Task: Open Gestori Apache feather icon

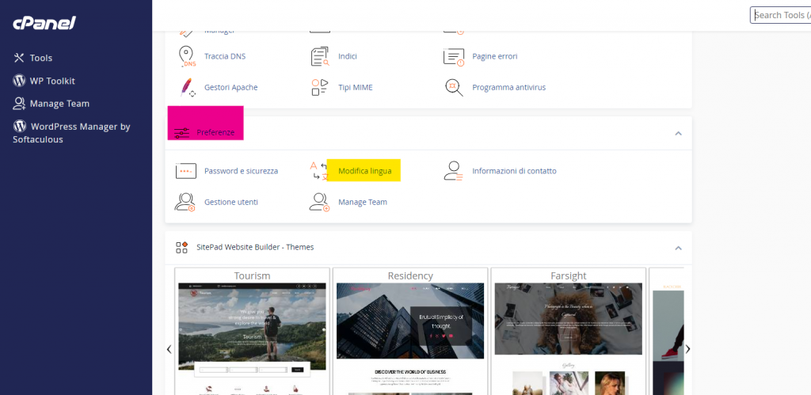Action: point(187,87)
